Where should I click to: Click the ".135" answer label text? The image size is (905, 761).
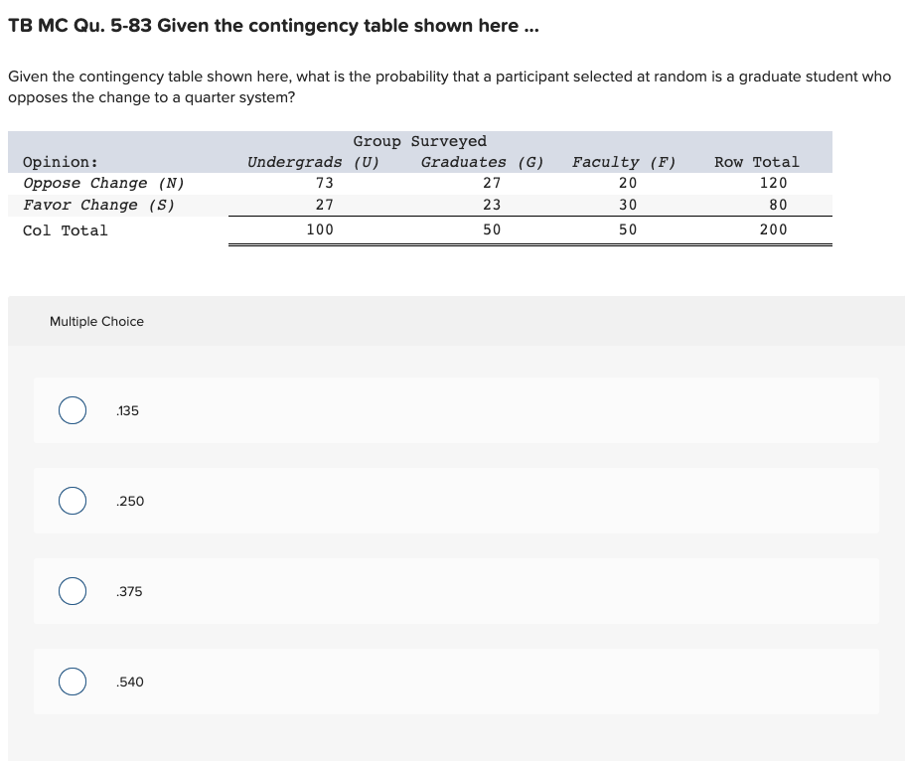127,411
